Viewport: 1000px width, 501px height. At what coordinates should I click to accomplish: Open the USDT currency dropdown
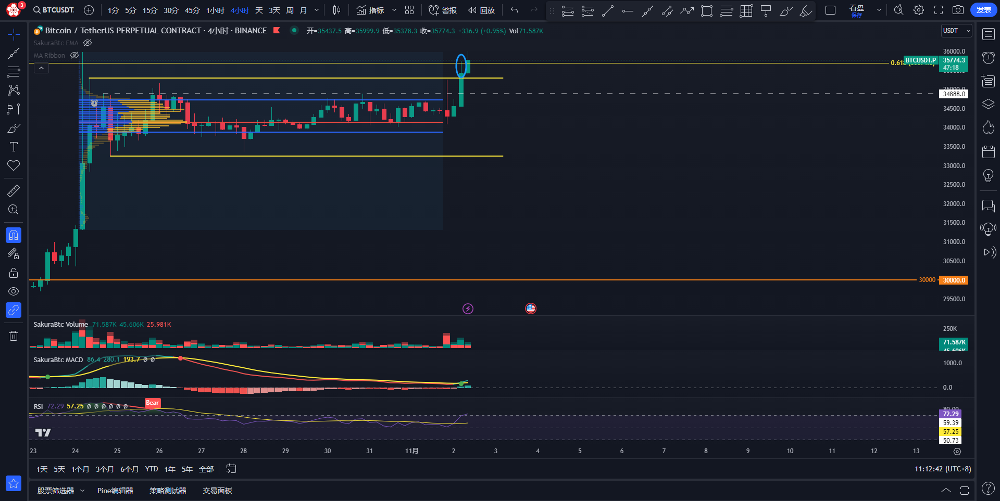(956, 31)
